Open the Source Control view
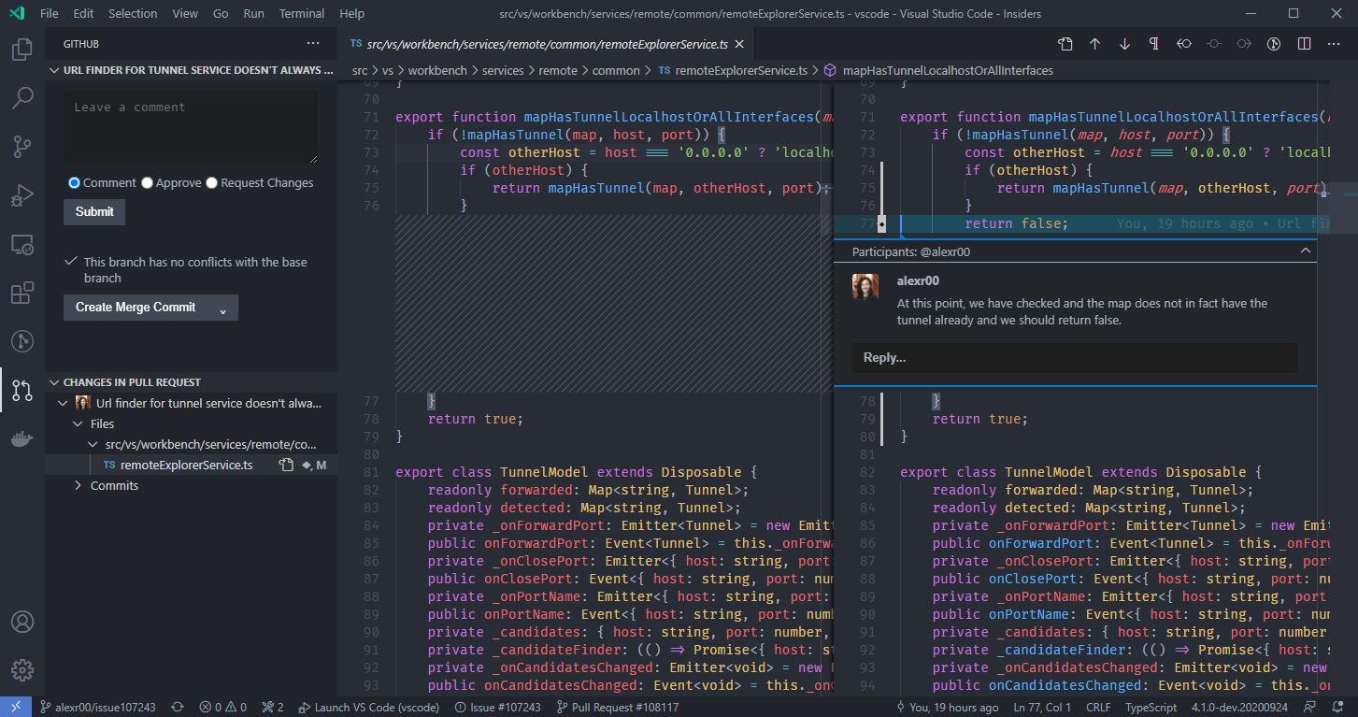 pos(22,146)
